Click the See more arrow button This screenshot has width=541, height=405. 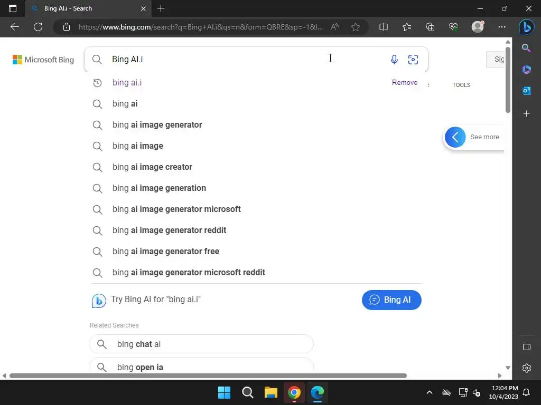tap(455, 137)
